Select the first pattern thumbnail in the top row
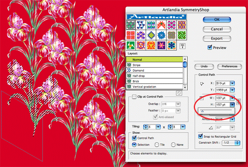The height and width of the screenshot is (167, 248). point(131,26)
